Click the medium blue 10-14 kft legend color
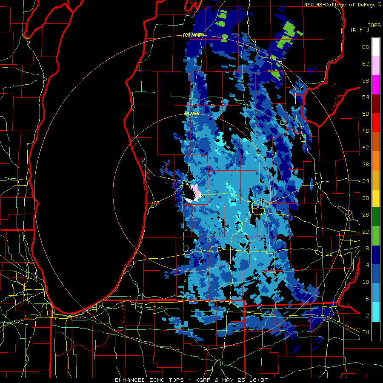Image resolution: width=383 pixels, height=383 pixels. (x=376, y=274)
